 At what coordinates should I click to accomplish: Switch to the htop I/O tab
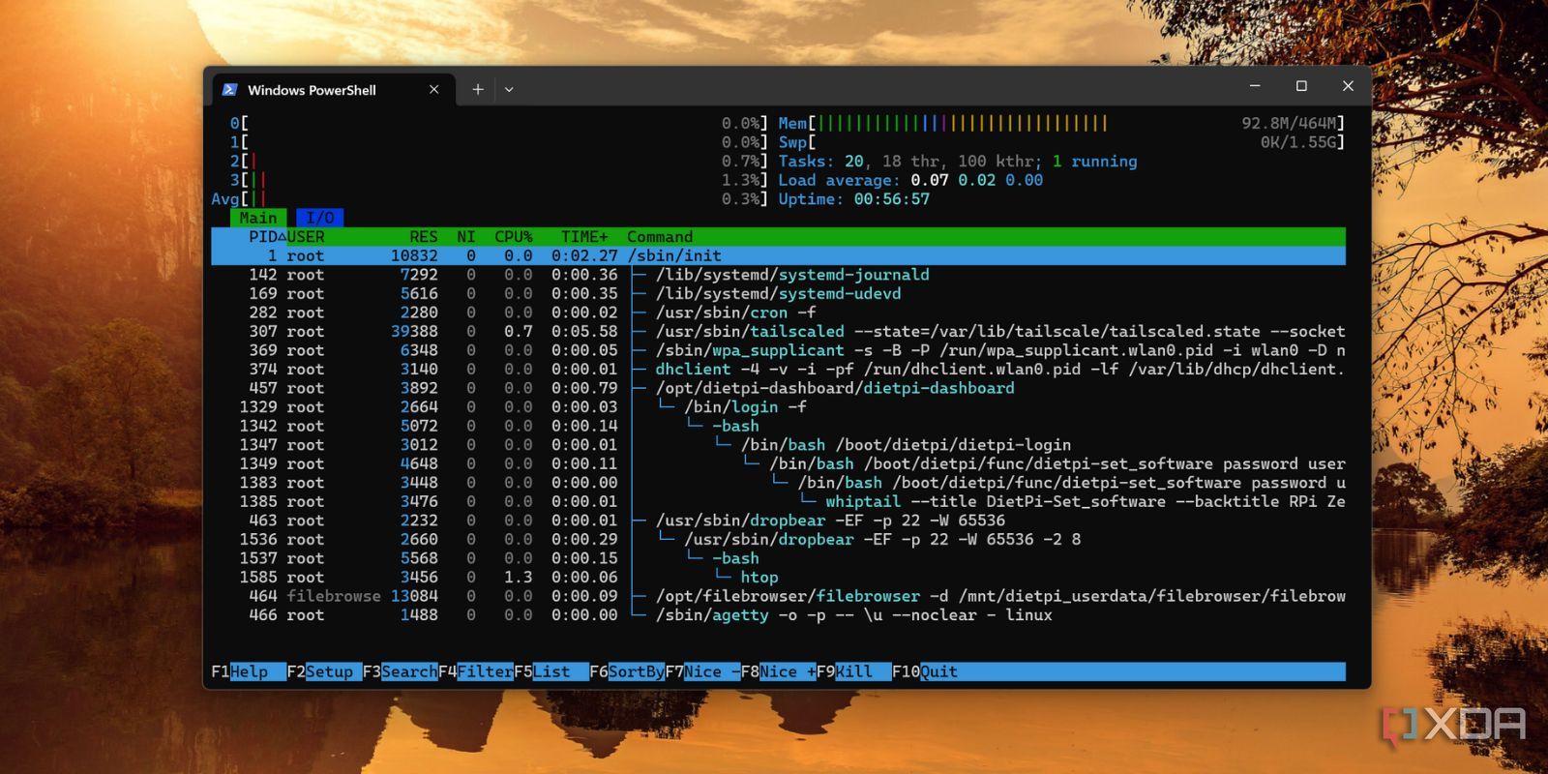[x=320, y=218]
